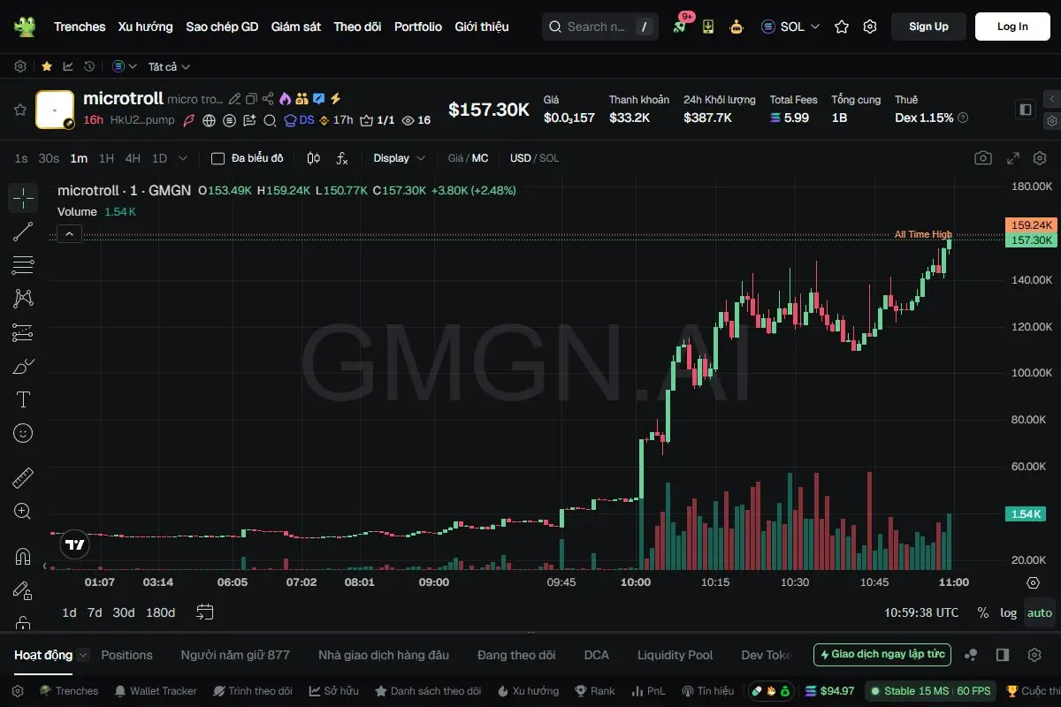
Task: Click the rocket notifications icon with 9+
Action: coord(679,27)
